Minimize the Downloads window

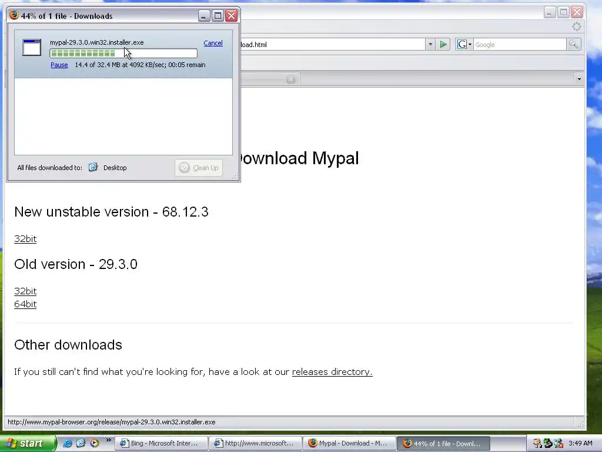[204, 16]
